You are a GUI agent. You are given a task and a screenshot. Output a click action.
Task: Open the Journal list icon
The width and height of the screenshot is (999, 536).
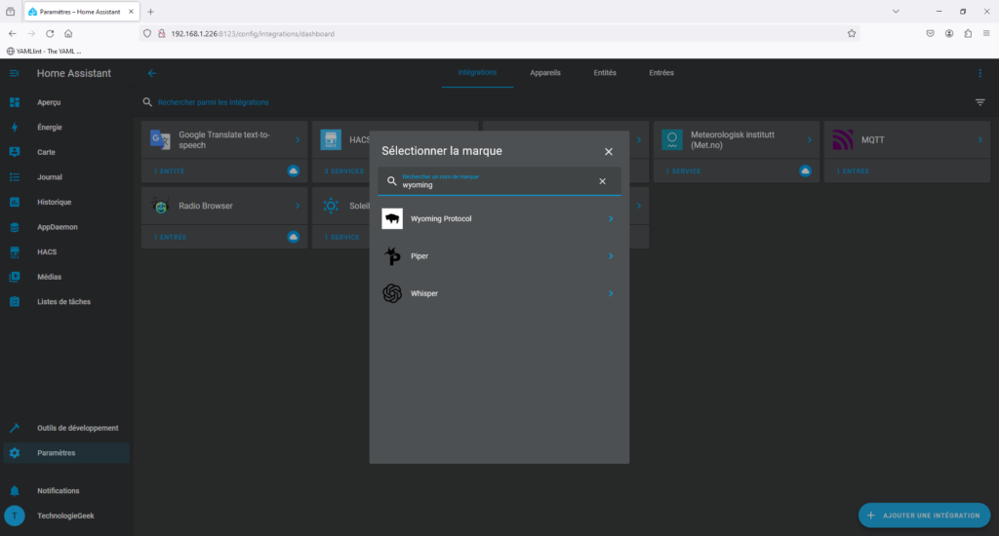(15, 177)
